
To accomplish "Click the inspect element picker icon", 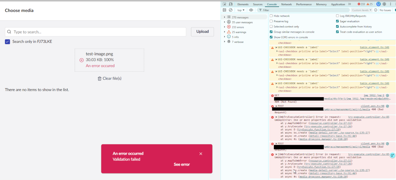I will tap(224, 4).
